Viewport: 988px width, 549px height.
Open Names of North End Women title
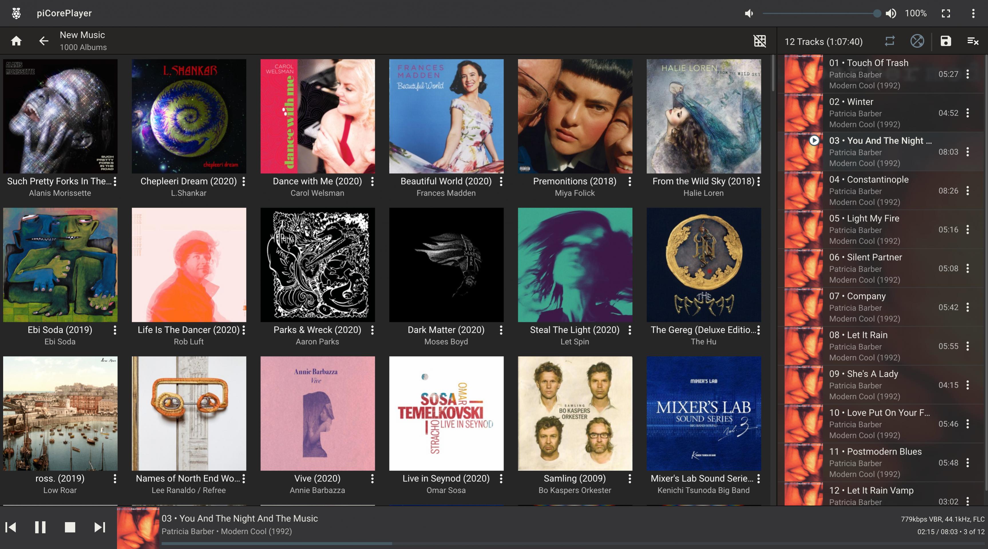(187, 478)
